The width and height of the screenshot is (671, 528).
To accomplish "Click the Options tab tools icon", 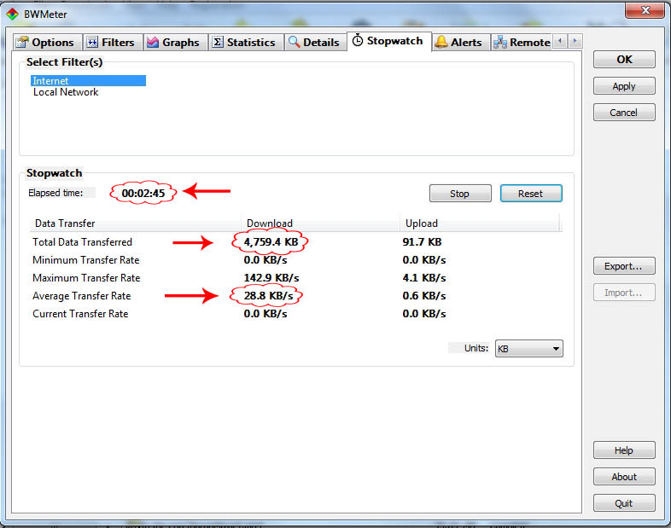I will [22, 43].
